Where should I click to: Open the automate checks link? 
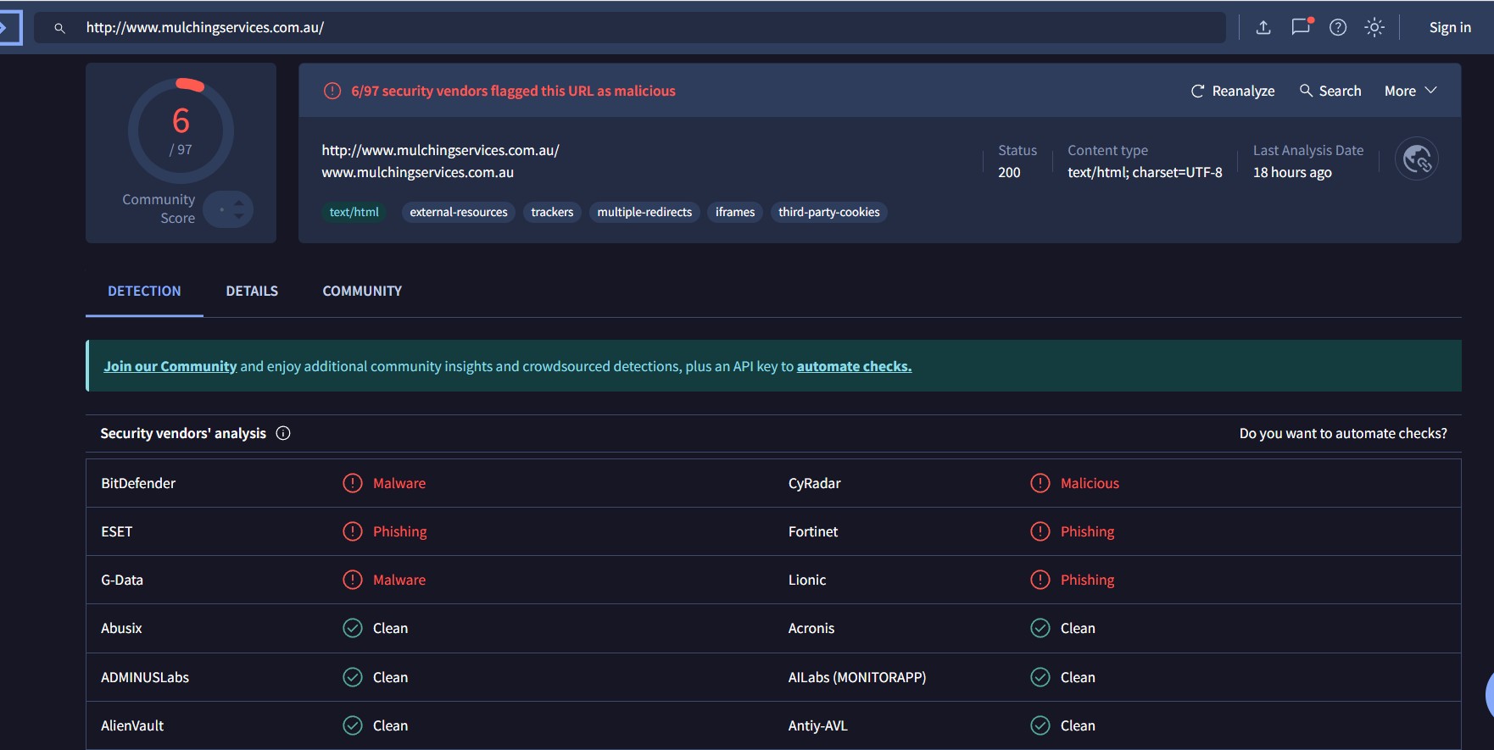(854, 366)
